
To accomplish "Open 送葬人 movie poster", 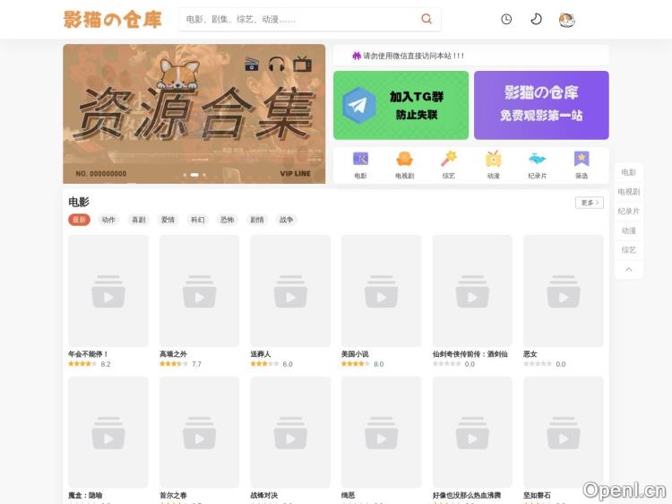I will [x=290, y=291].
